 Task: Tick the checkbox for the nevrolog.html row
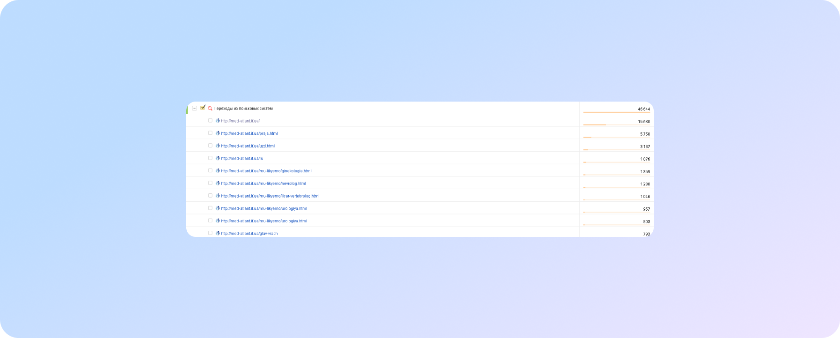coord(210,183)
